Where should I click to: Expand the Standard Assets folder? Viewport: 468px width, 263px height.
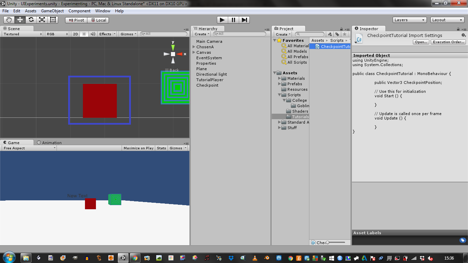tap(279, 122)
